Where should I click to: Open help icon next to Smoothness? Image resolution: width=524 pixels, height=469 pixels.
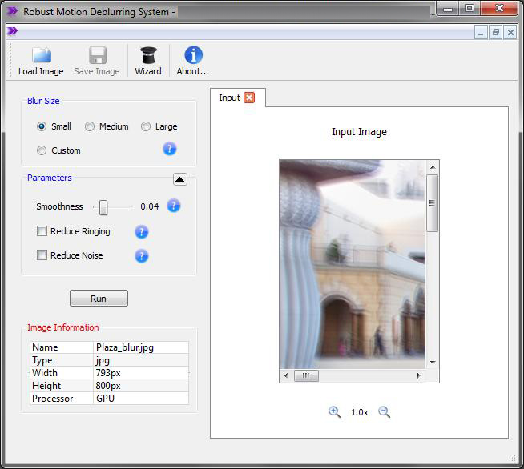pyautogui.click(x=173, y=206)
